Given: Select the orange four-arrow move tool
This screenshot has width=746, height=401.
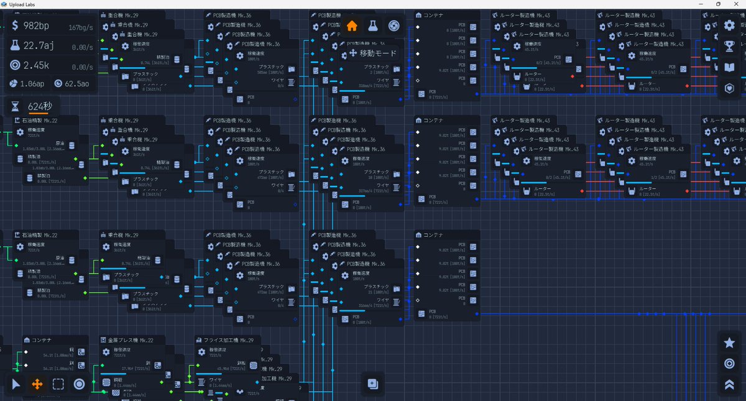Looking at the screenshot, I should 37,384.
